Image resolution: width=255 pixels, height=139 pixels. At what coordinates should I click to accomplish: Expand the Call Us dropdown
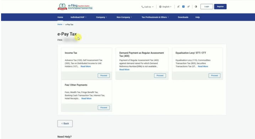[147, 7]
